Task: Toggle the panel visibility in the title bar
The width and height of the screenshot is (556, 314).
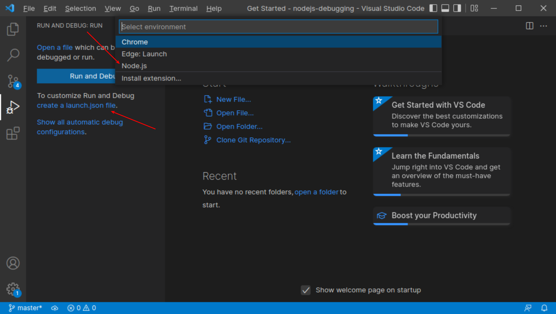Action: tap(445, 8)
